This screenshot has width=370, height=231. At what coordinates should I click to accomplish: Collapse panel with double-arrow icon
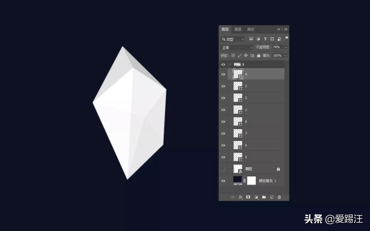(x=279, y=29)
